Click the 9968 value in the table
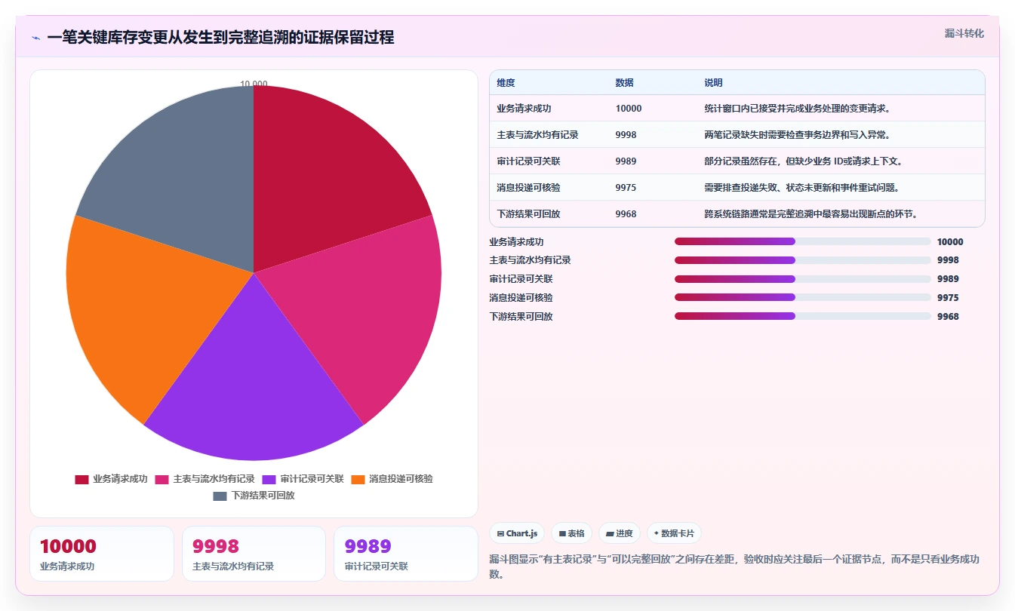 pyautogui.click(x=626, y=214)
